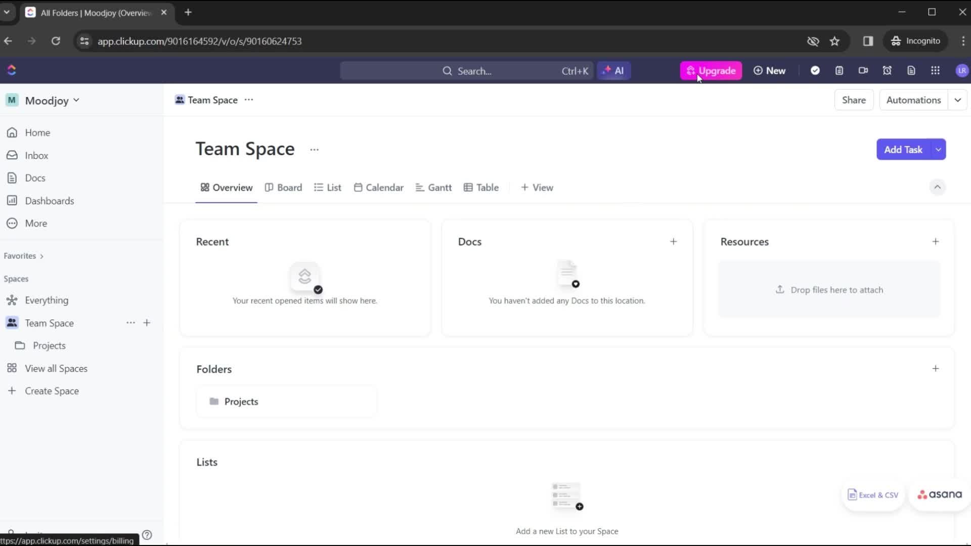This screenshot has height=546, width=971.
Task: Open the user avatar menu
Action: coord(961,71)
